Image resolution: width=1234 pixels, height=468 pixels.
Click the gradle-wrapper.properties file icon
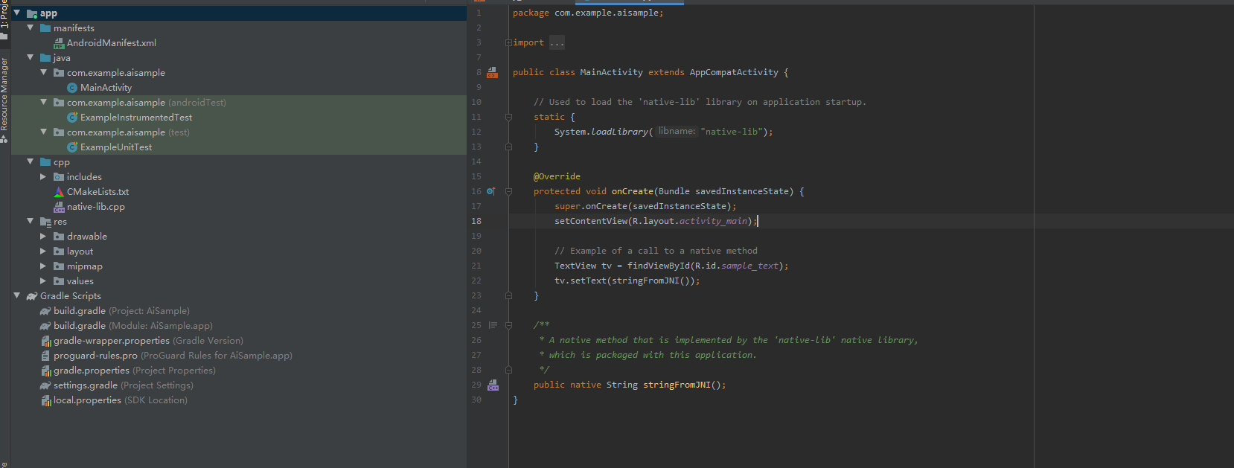45,341
